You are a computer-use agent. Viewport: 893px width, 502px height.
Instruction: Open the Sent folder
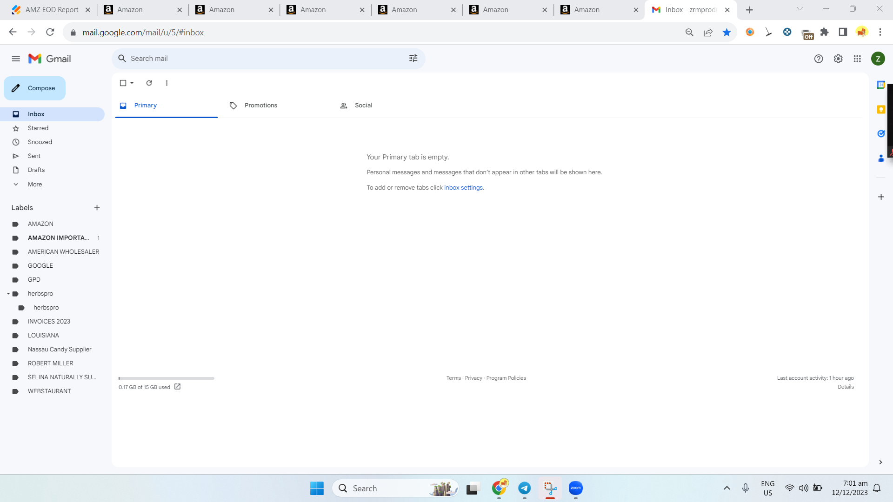(52, 156)
